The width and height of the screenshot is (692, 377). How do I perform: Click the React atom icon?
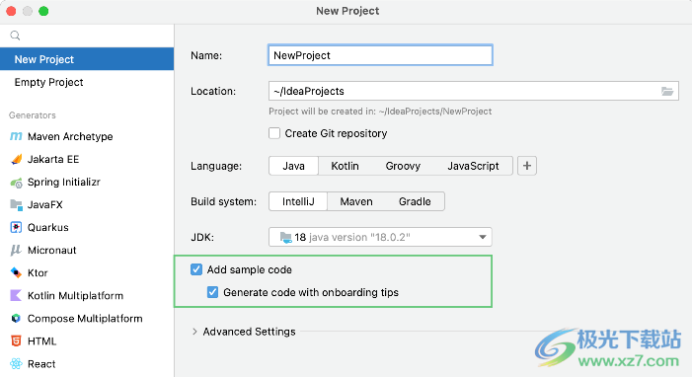[x=16, y=364]
